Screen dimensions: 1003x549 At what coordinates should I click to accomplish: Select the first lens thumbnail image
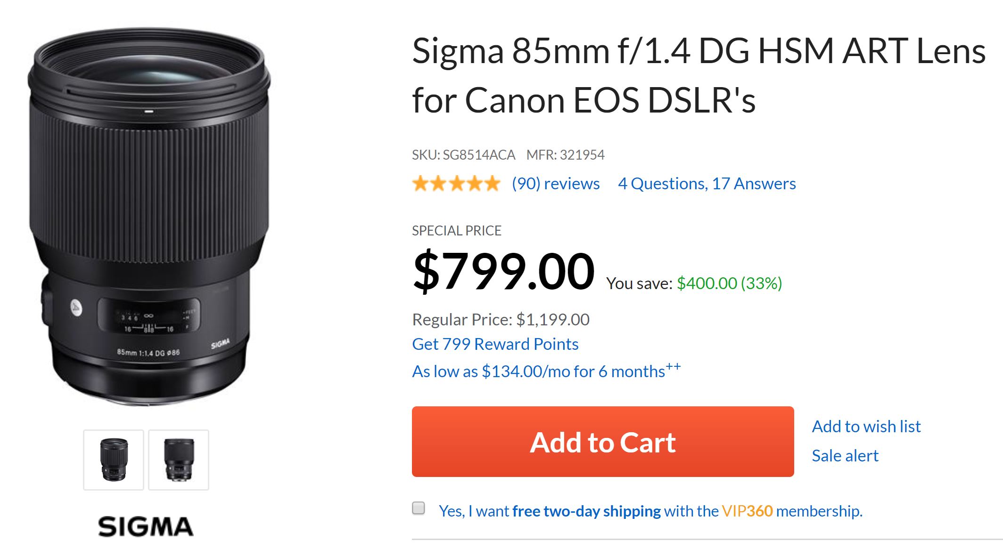pos(114,460)
